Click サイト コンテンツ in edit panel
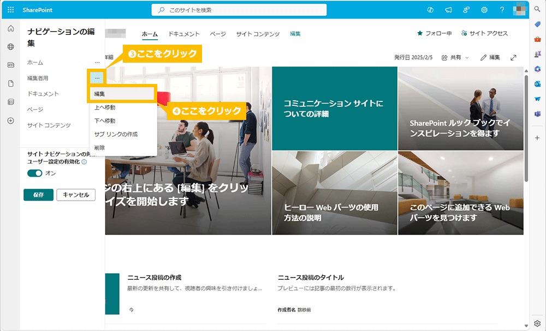This screenshot has height=331, width=546. (49, 125)
